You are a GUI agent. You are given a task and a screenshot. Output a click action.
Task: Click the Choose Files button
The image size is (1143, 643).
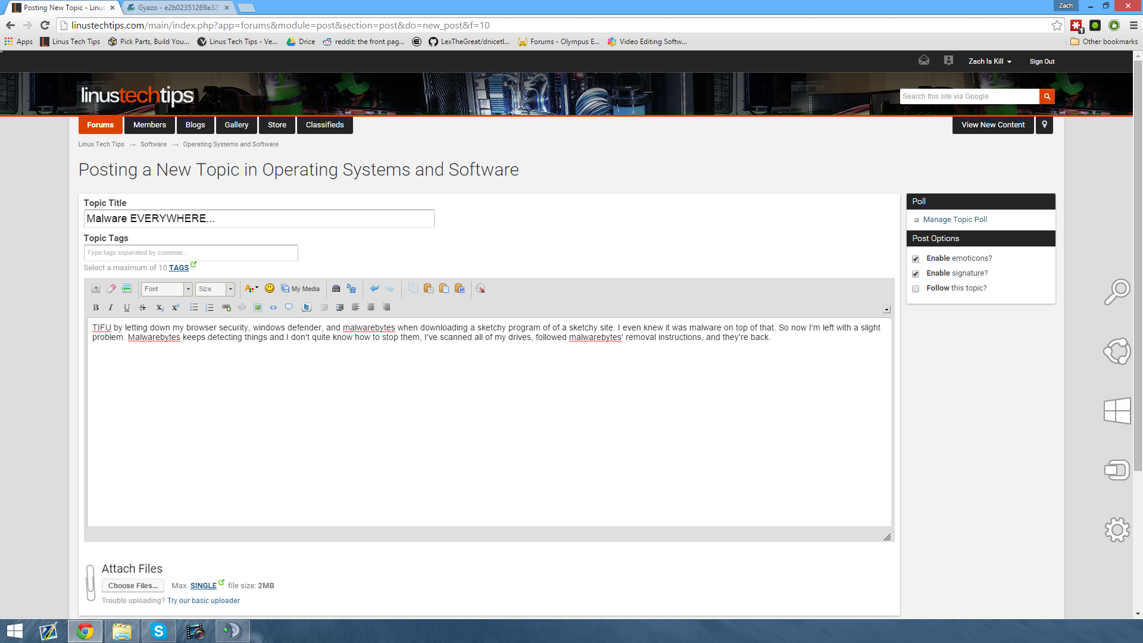133,586
